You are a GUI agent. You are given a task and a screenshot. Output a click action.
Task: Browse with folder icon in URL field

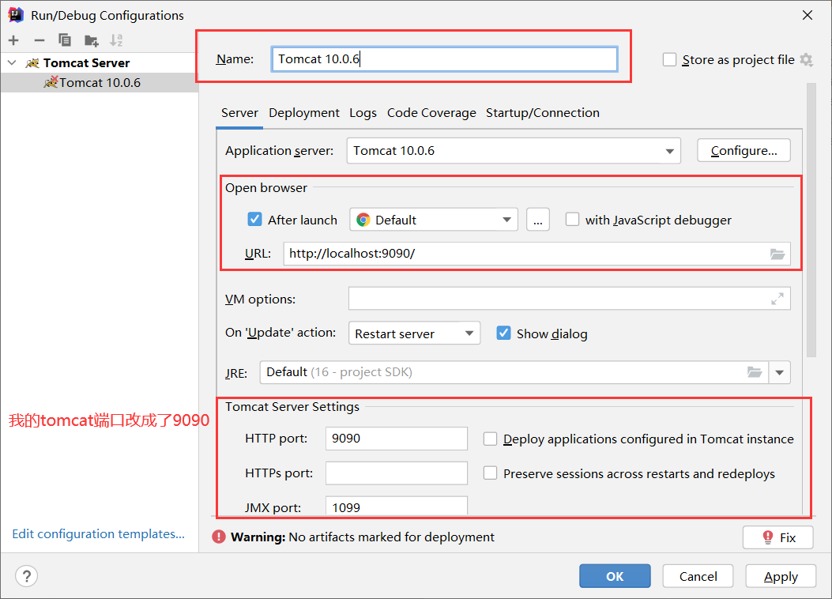pyautogui.click(x=777, y=254)
